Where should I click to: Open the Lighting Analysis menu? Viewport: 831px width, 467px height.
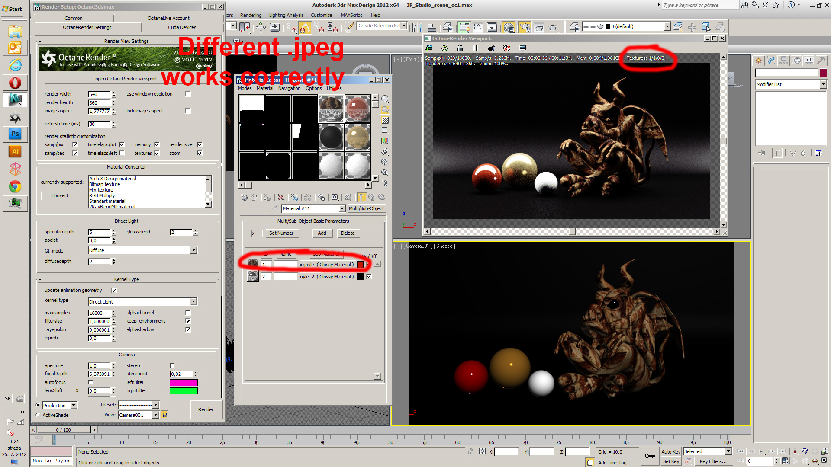(x=286, y=15)
